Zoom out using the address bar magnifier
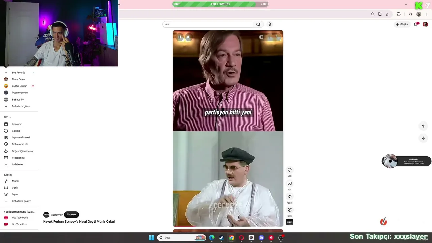 pyautogui.click(x=373, y=14)
